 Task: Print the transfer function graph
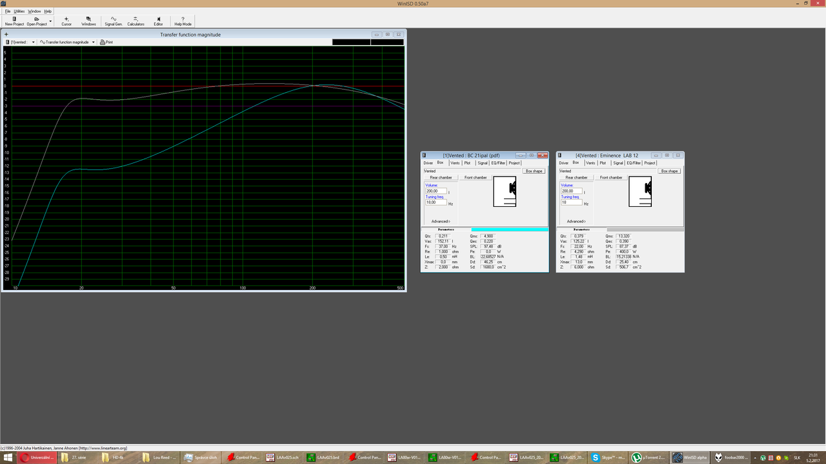pos(106,42)
